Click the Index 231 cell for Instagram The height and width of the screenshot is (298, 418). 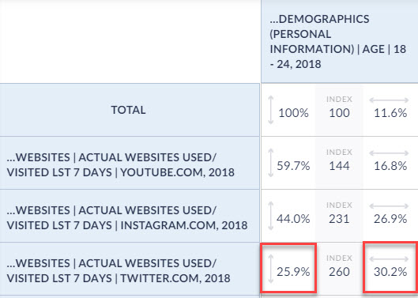[x=339, y=216]
